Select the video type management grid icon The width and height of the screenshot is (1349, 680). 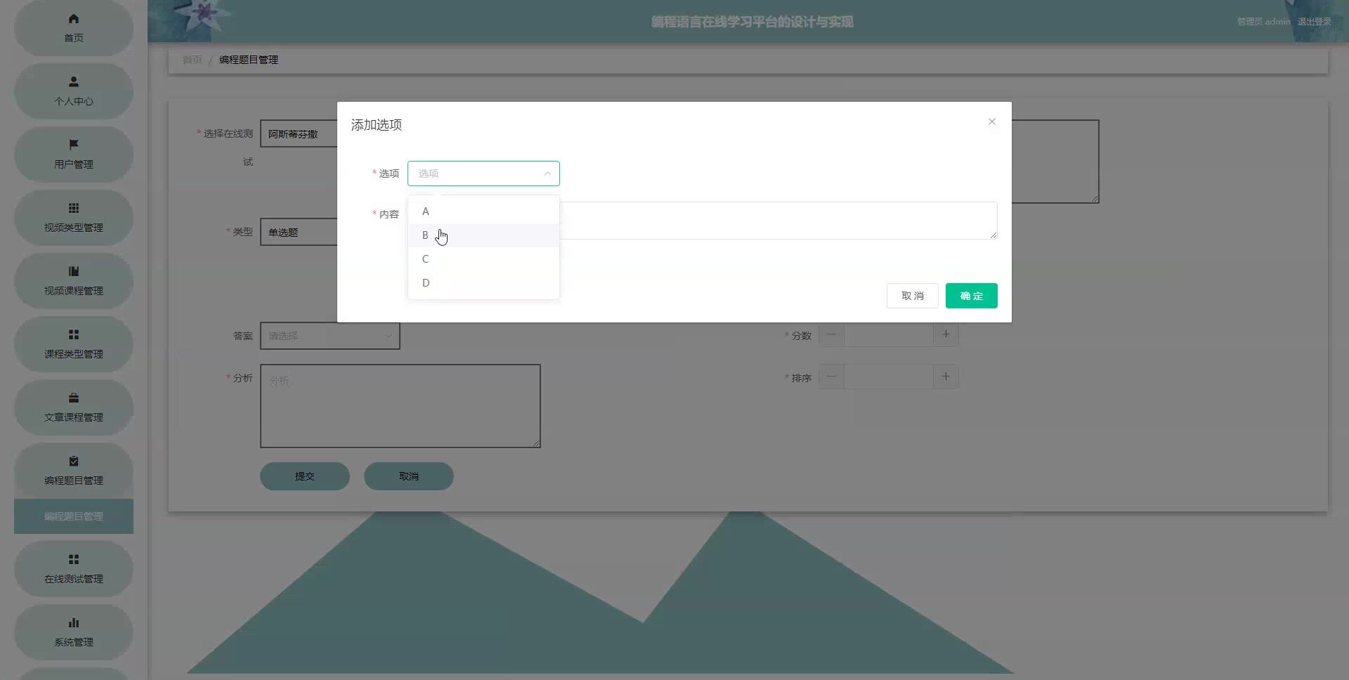74,208
